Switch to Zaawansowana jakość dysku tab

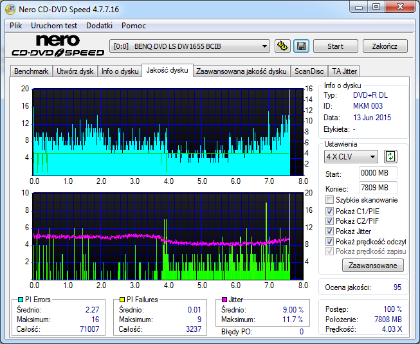[241, 71]
